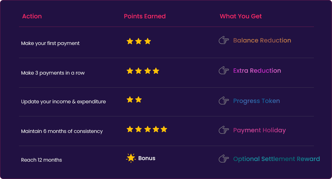
Task: Open the Payment Holiday reward
Action: [259, 130]
